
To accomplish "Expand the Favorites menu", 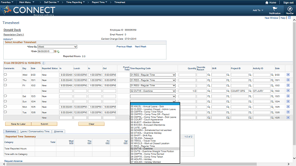I will [x=7, y=2].
